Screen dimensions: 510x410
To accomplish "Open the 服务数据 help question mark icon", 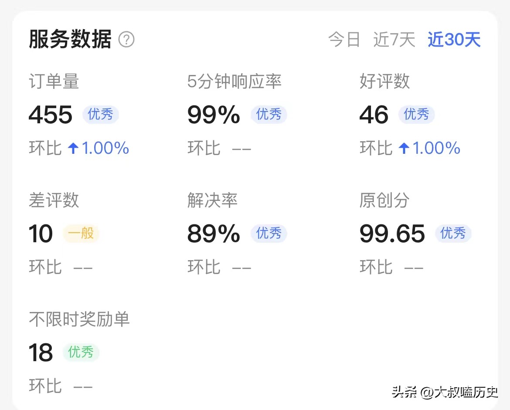I will pos(126,40).
